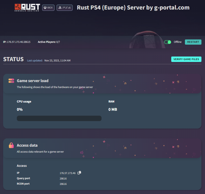The height and width of the screenshot is (194, 205).
Task: Select the Query port value 28616
Action: click(63, 178)
